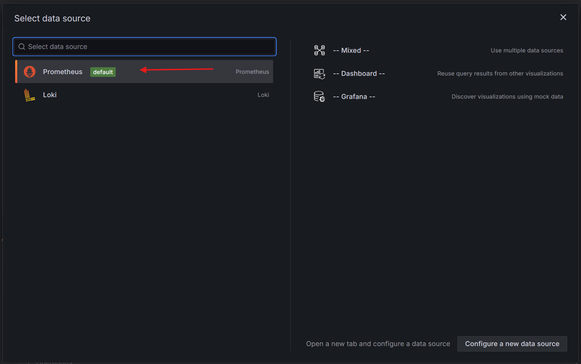Pick the -- Dashboard -- option label
Image resolution: width=581 pixels, height=364 pixels.
click(359, 73)
